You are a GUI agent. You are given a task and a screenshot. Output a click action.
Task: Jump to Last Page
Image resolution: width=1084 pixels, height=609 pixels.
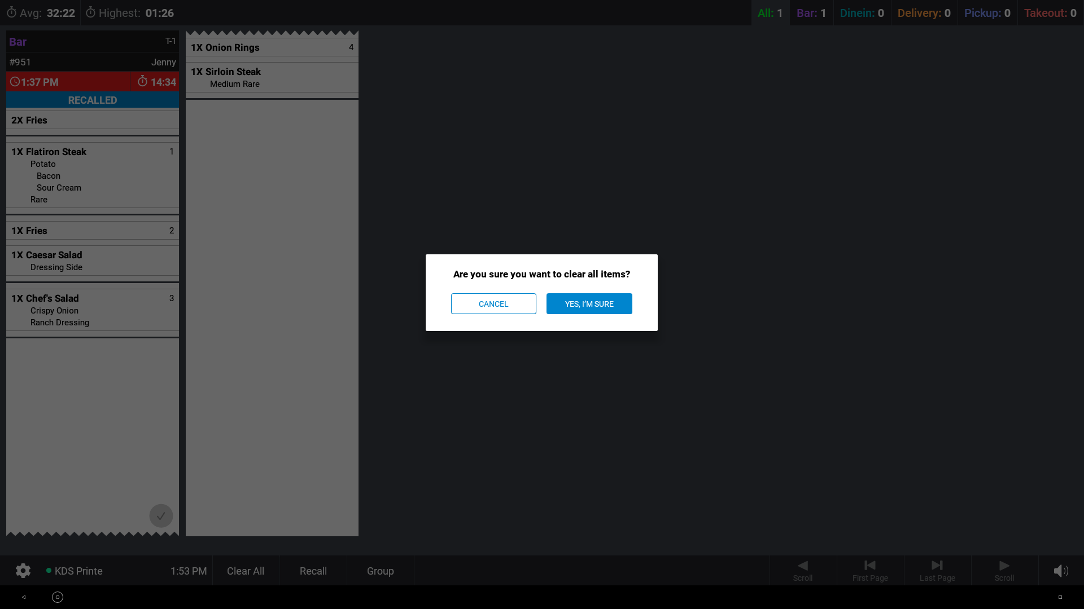click(937, 570)
